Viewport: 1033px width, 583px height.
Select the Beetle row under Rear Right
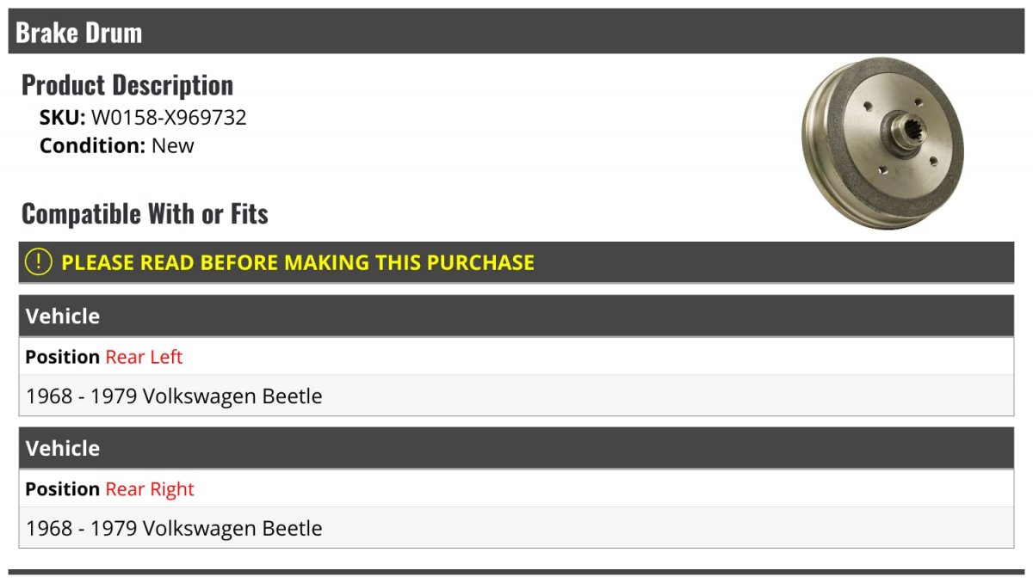tap(516, 528)
